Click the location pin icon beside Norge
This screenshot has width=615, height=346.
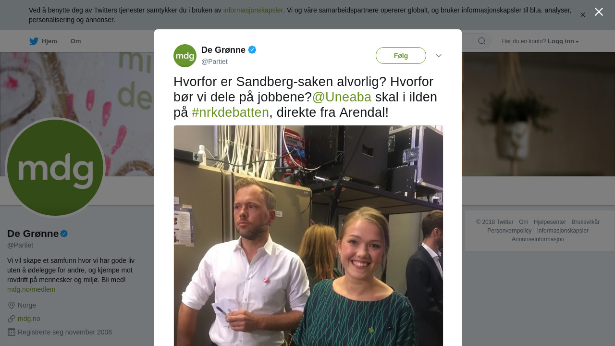12,305
